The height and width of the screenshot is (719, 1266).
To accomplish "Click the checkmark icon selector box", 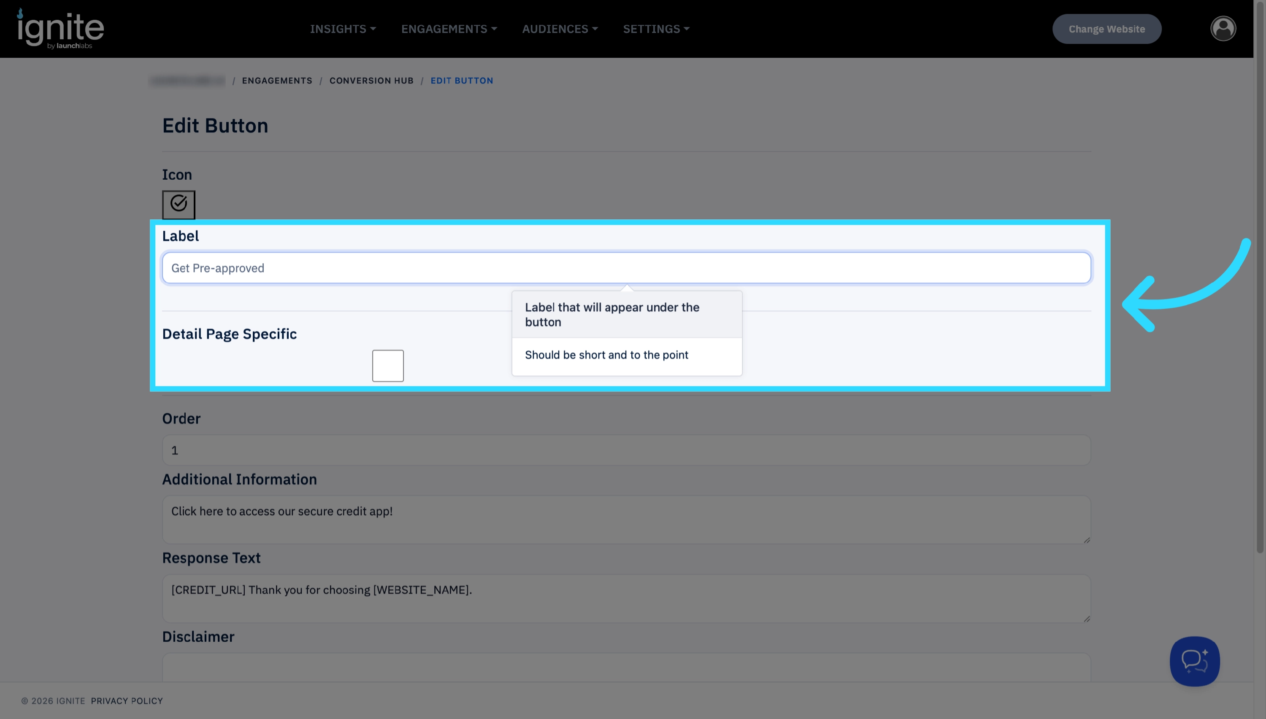I will (x=179, y=204).
